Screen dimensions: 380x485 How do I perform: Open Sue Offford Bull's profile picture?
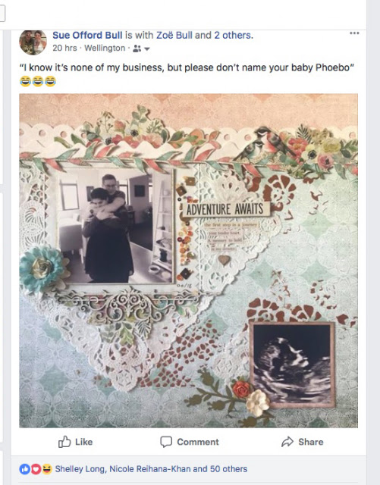click(x=33, y=42)
